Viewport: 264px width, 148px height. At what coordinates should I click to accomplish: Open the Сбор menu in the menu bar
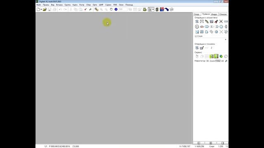(88, 5)
